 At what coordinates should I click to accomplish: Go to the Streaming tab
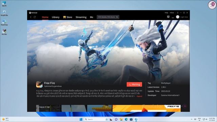click(81, 17)
